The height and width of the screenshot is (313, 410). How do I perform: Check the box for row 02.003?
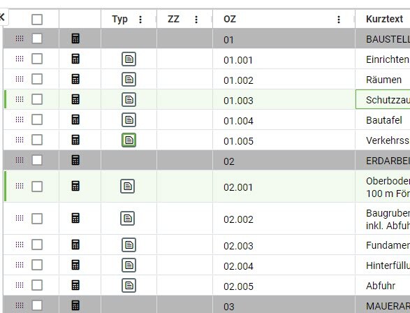point(37,245)
